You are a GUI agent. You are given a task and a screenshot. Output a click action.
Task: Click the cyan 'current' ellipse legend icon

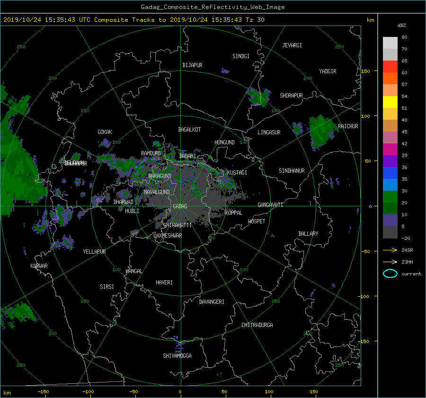click(x=390, y=274)
